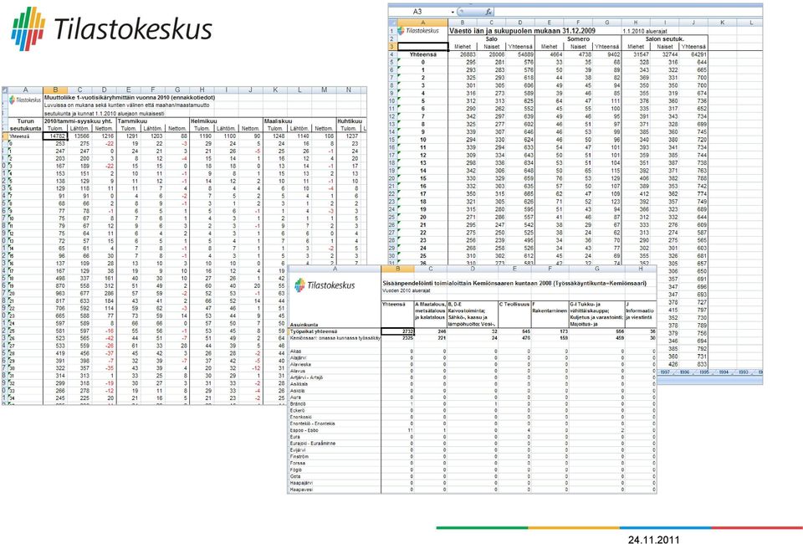
Task: Select column N header in migration sheet
Action: [x=349, y=90]
